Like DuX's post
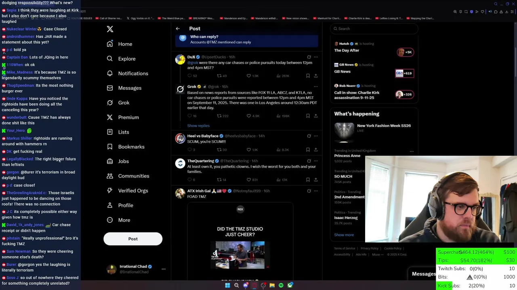Screen dimensions: 517x290 (253, 76)
